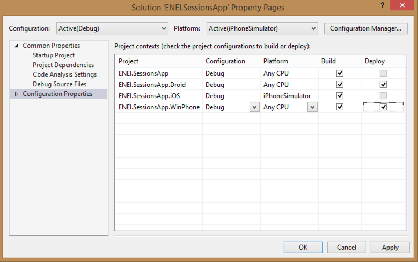Select Startup Project in the tree
Screen dimensions: 418x262
[54, 56]
